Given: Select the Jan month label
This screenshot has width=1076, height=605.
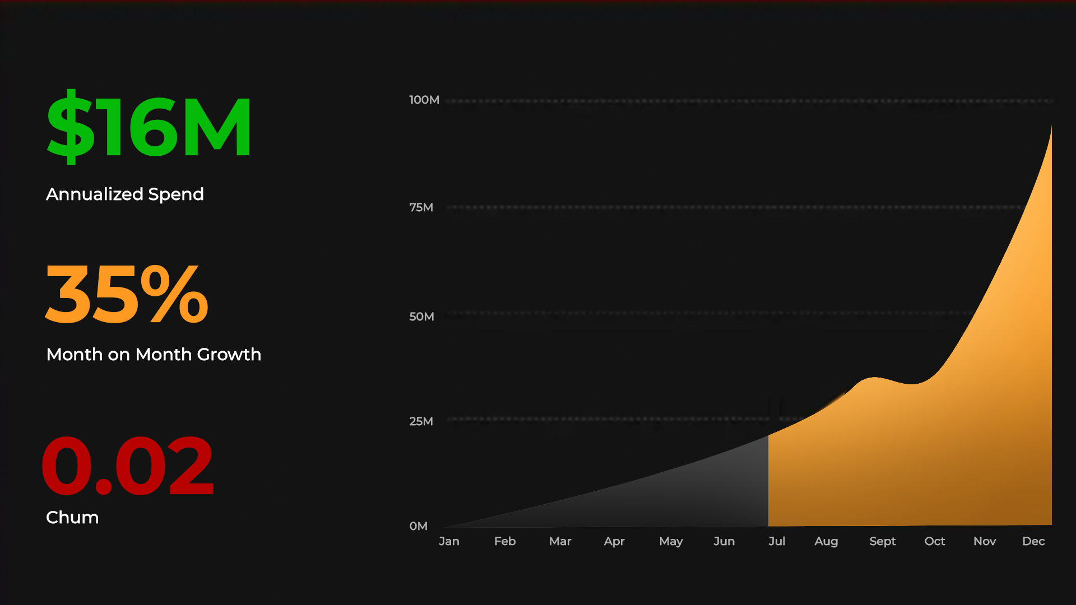Looking at the screenshot, I should (449, 542).
